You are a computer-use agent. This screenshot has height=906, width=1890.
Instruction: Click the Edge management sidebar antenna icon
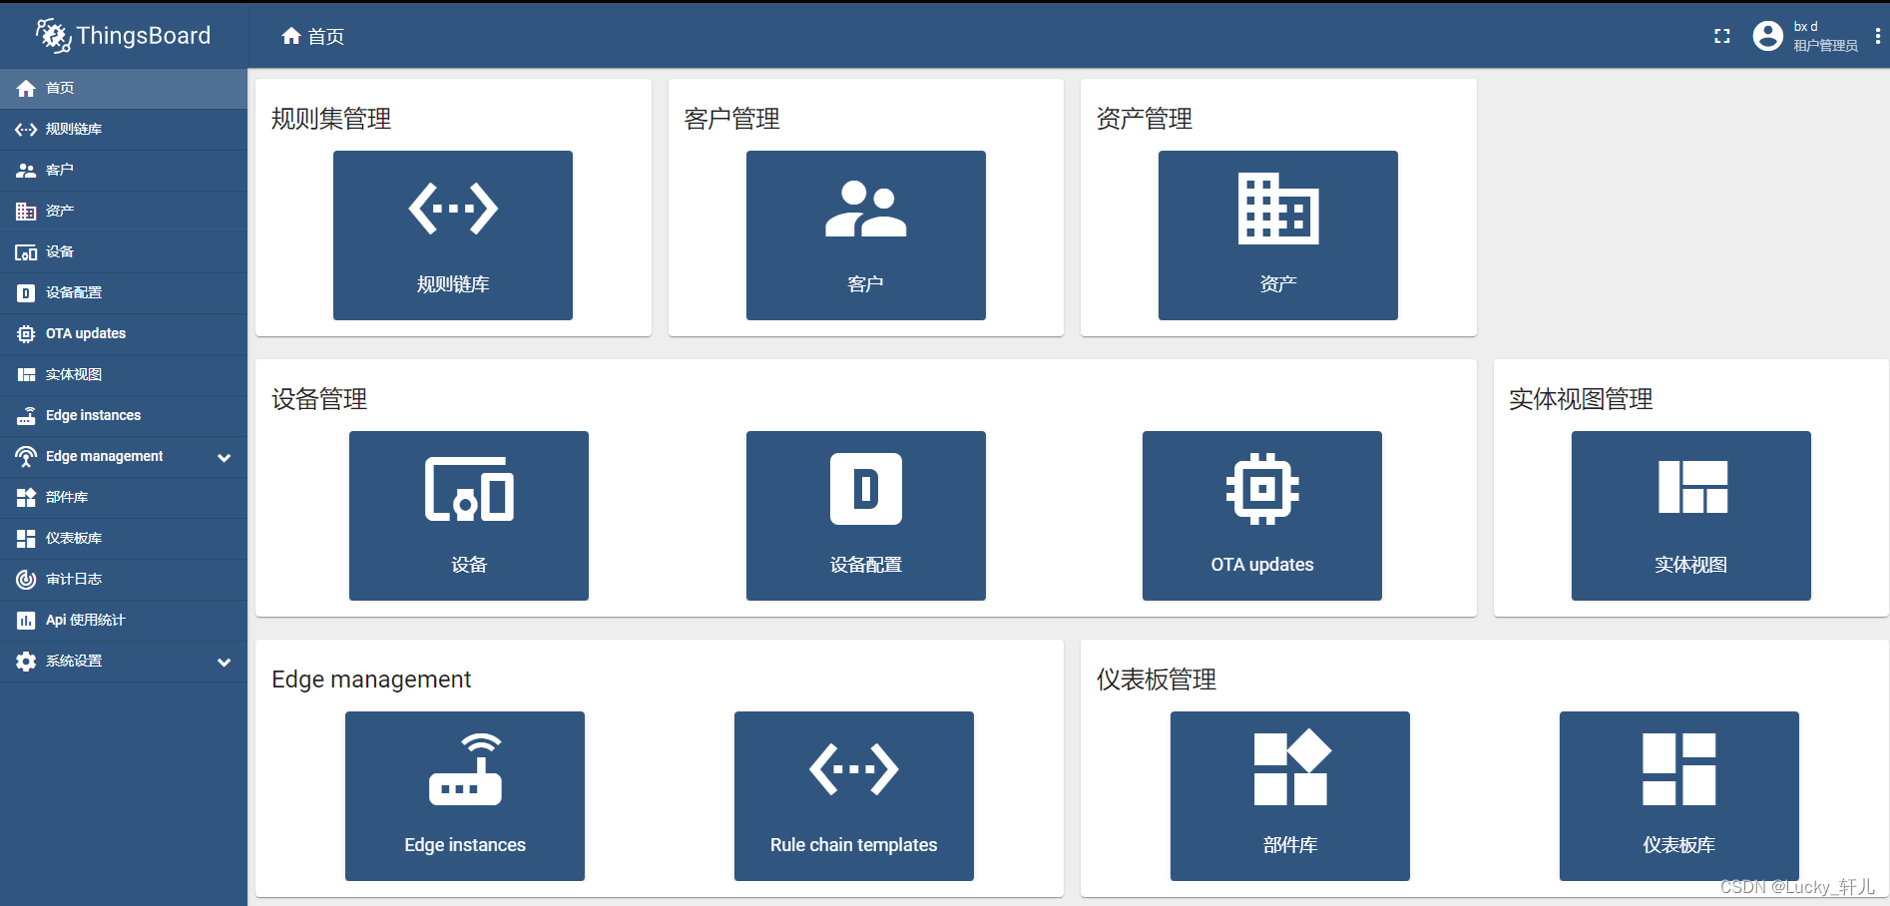point(26,457)
